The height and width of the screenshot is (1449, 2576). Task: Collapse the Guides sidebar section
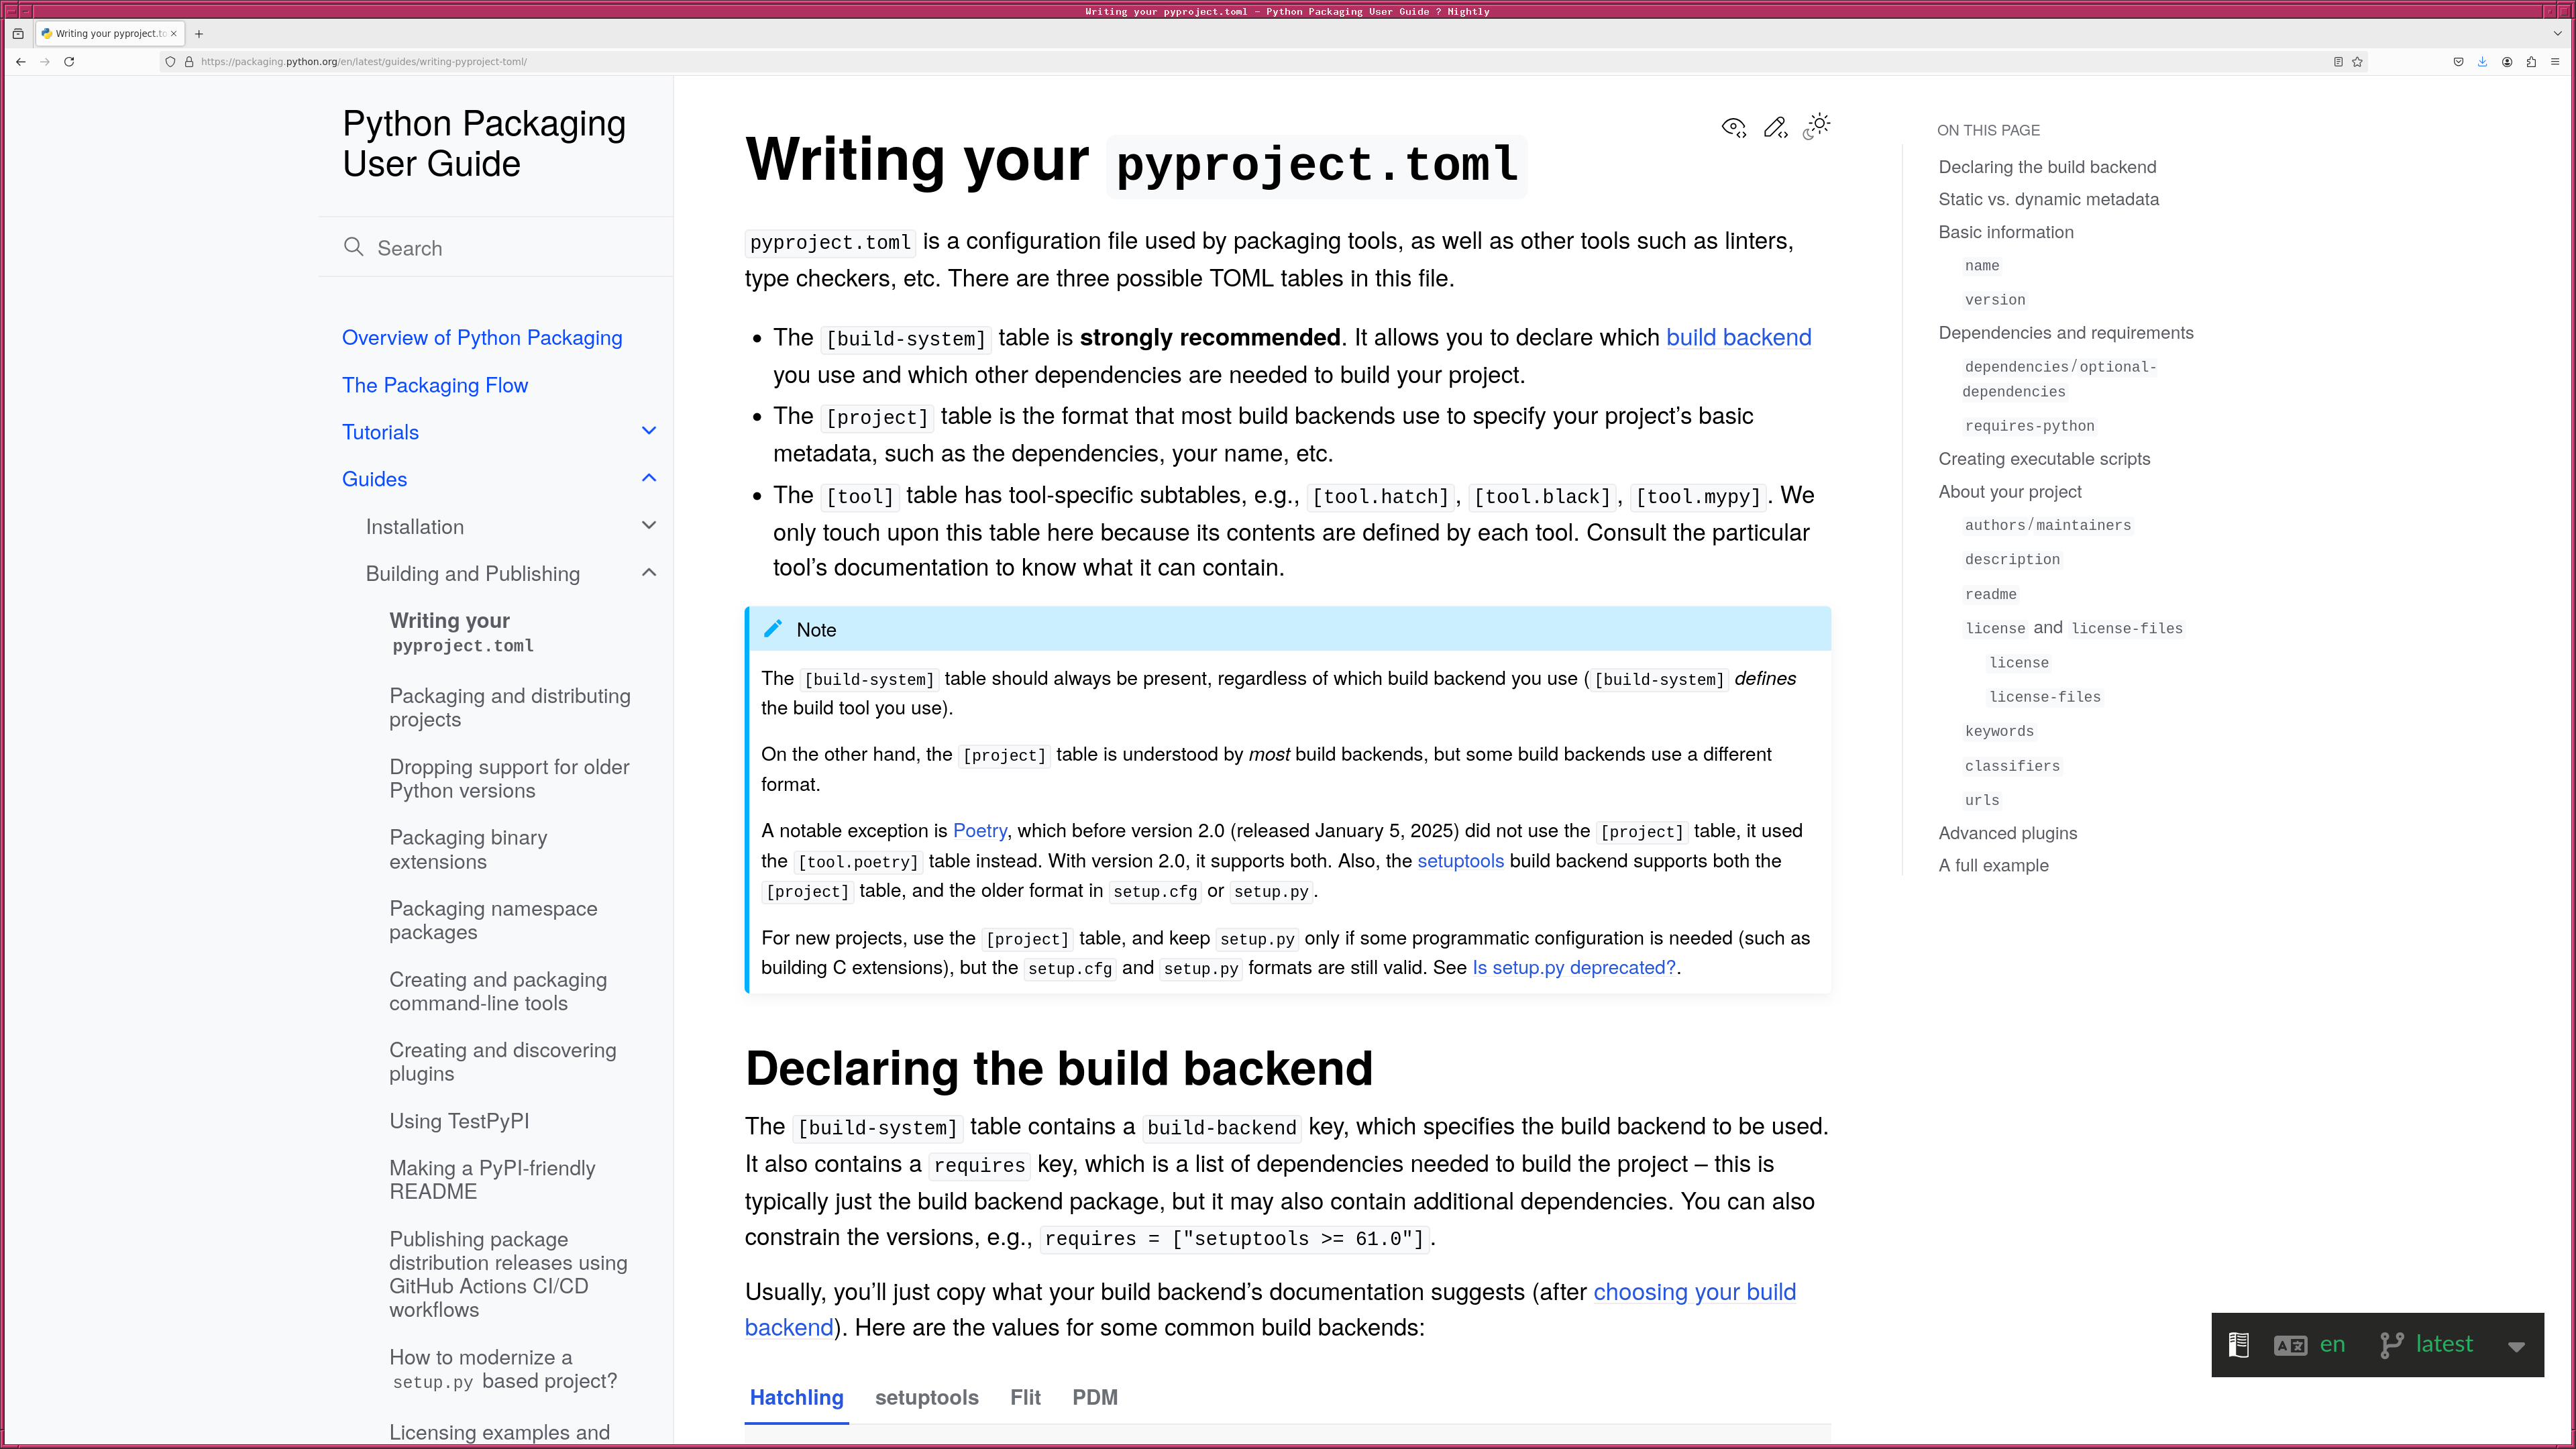pos(648,478)
